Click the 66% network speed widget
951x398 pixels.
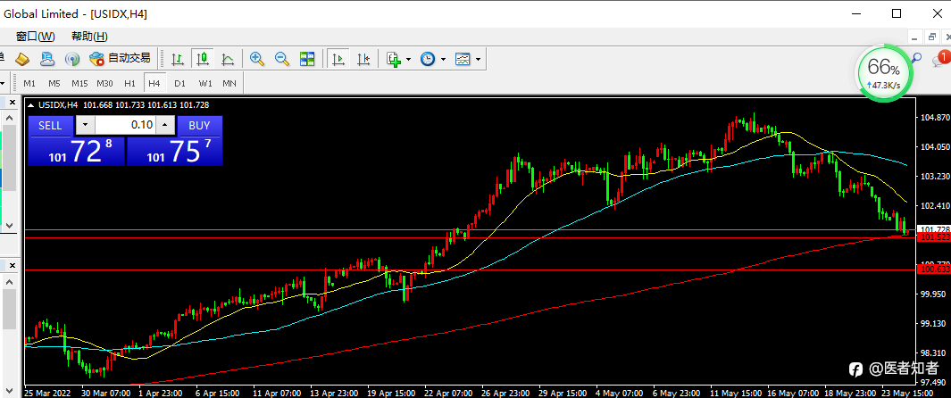pos(883,72)
